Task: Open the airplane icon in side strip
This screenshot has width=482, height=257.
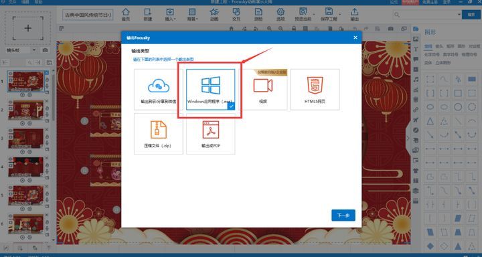Action: (x=416, y=120)
